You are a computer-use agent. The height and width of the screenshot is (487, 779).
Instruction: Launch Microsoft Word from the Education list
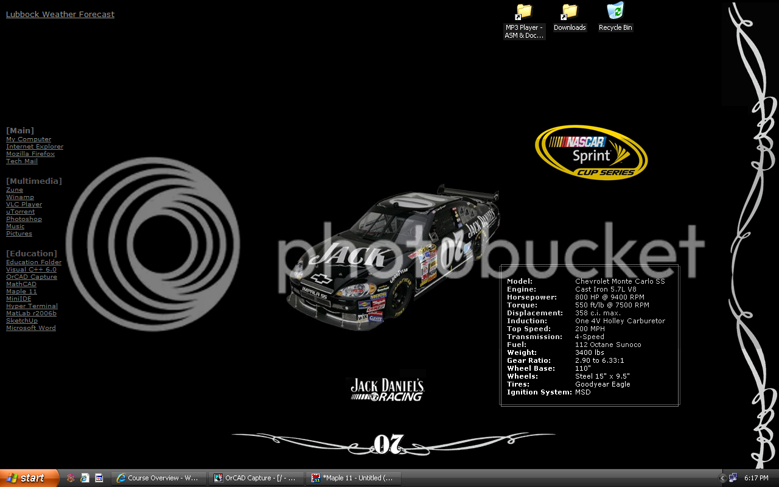coord(31,328)
